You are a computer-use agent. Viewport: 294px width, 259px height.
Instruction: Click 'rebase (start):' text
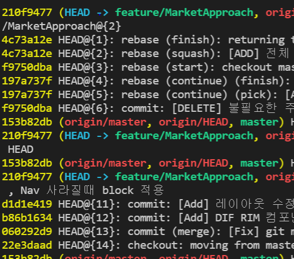tap(168, 67)
